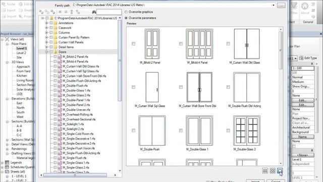Select the M_Double-Glass 2 door thumbnail
Screen dimensions: 323x182
point(247,130)
